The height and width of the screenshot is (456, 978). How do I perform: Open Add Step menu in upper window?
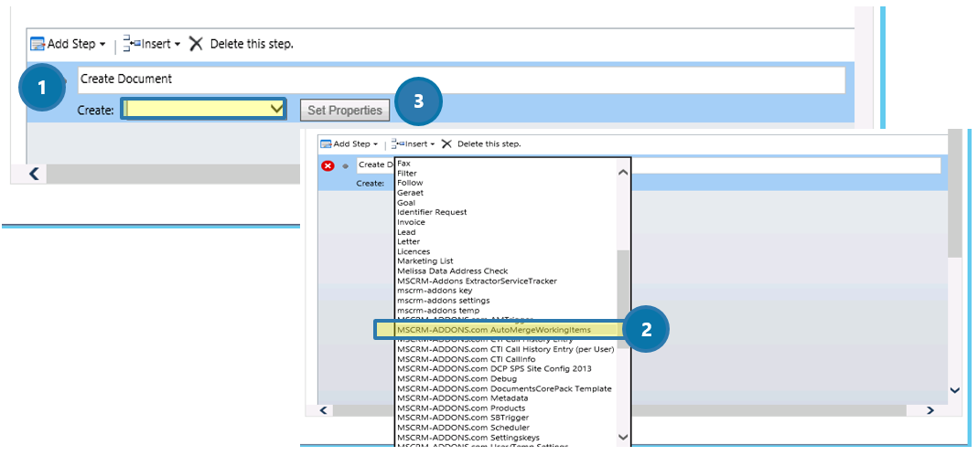pos(69,44)
